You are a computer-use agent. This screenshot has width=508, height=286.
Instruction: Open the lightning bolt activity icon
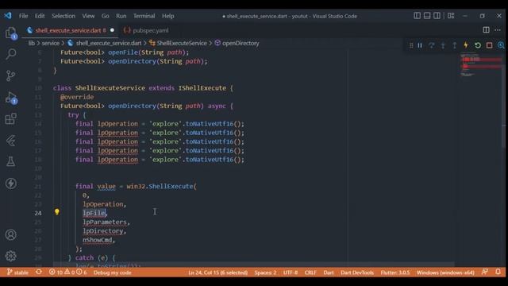tap(10, 184)
